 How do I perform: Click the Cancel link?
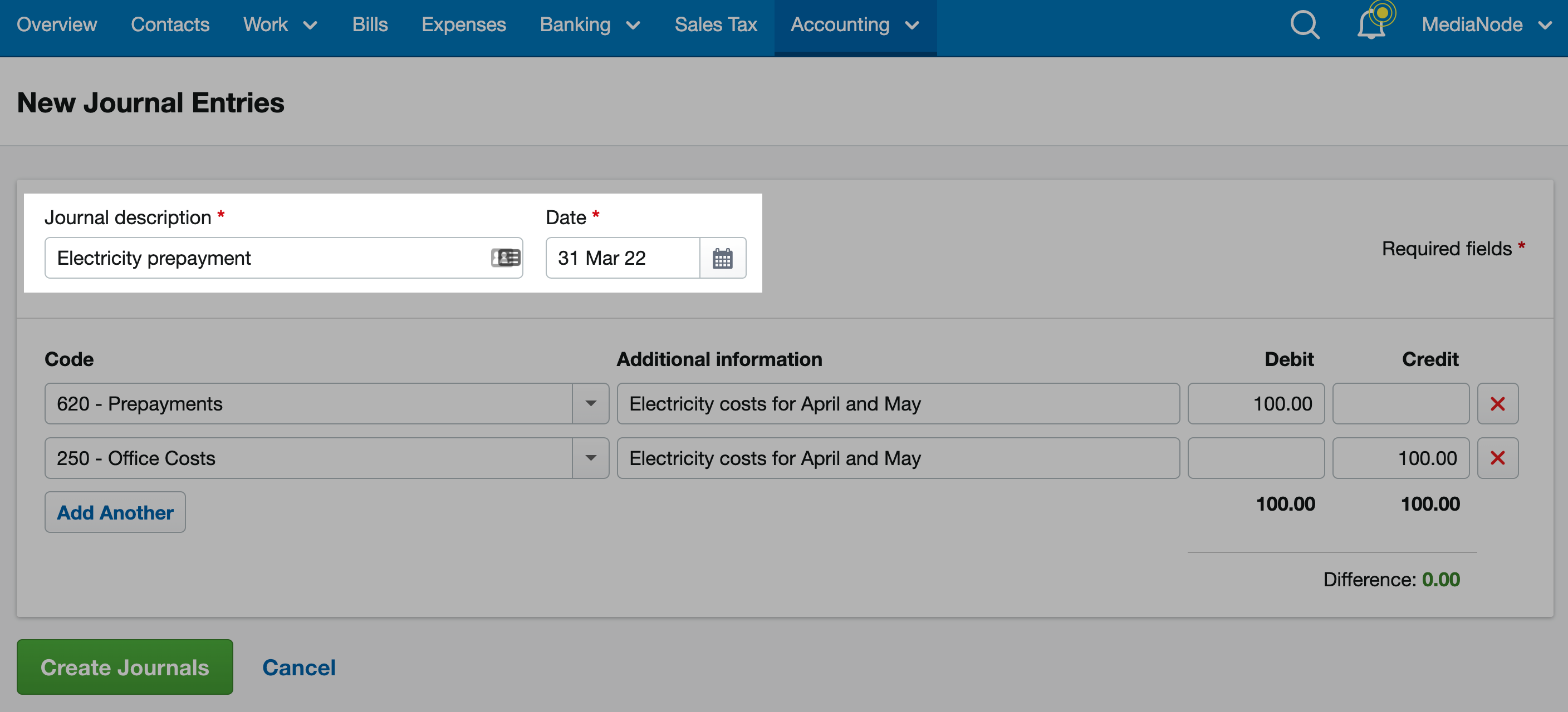pyautogui.click(x=299, y=667)
